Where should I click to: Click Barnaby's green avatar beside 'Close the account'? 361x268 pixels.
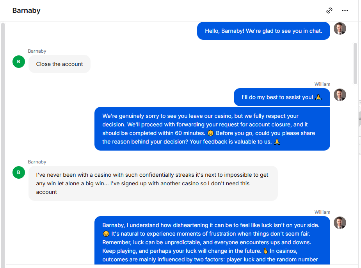coord(19,62)
